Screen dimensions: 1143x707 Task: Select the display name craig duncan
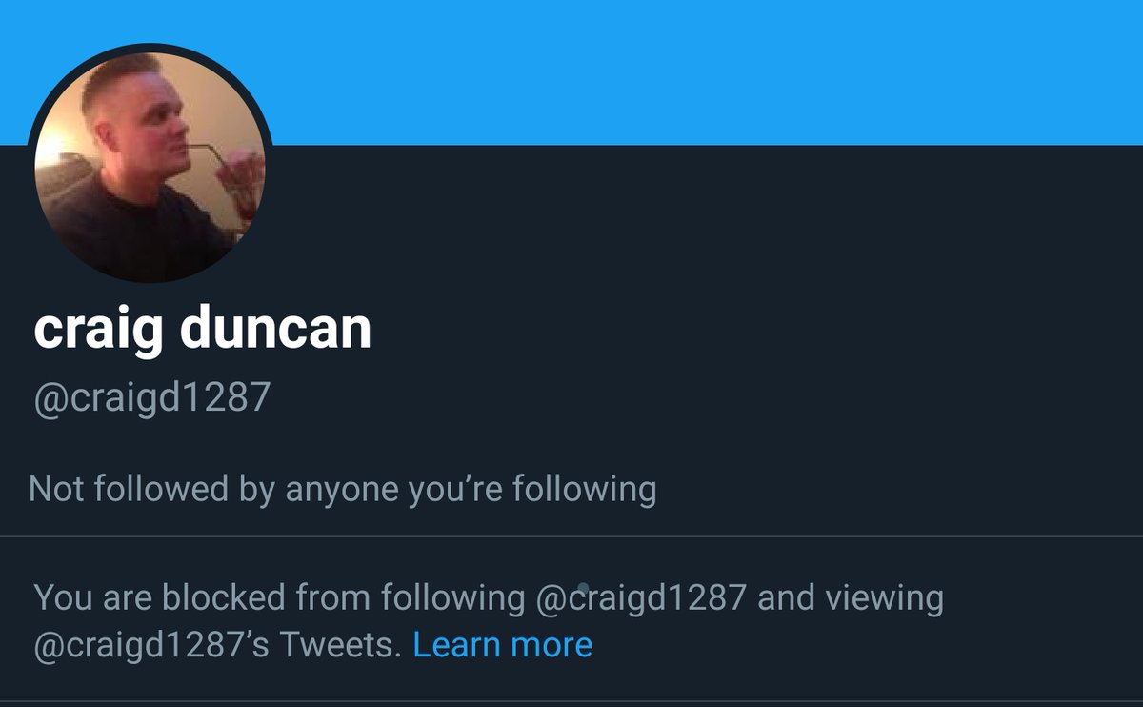pyautogui.click(x=202, y=330)
